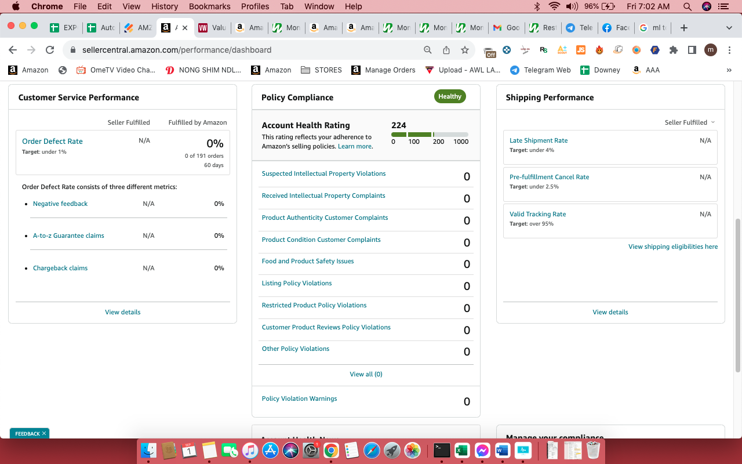This screenshot has height=464, width=742.
Task: Go back using the browser back arrow
Action: point(13,50)
